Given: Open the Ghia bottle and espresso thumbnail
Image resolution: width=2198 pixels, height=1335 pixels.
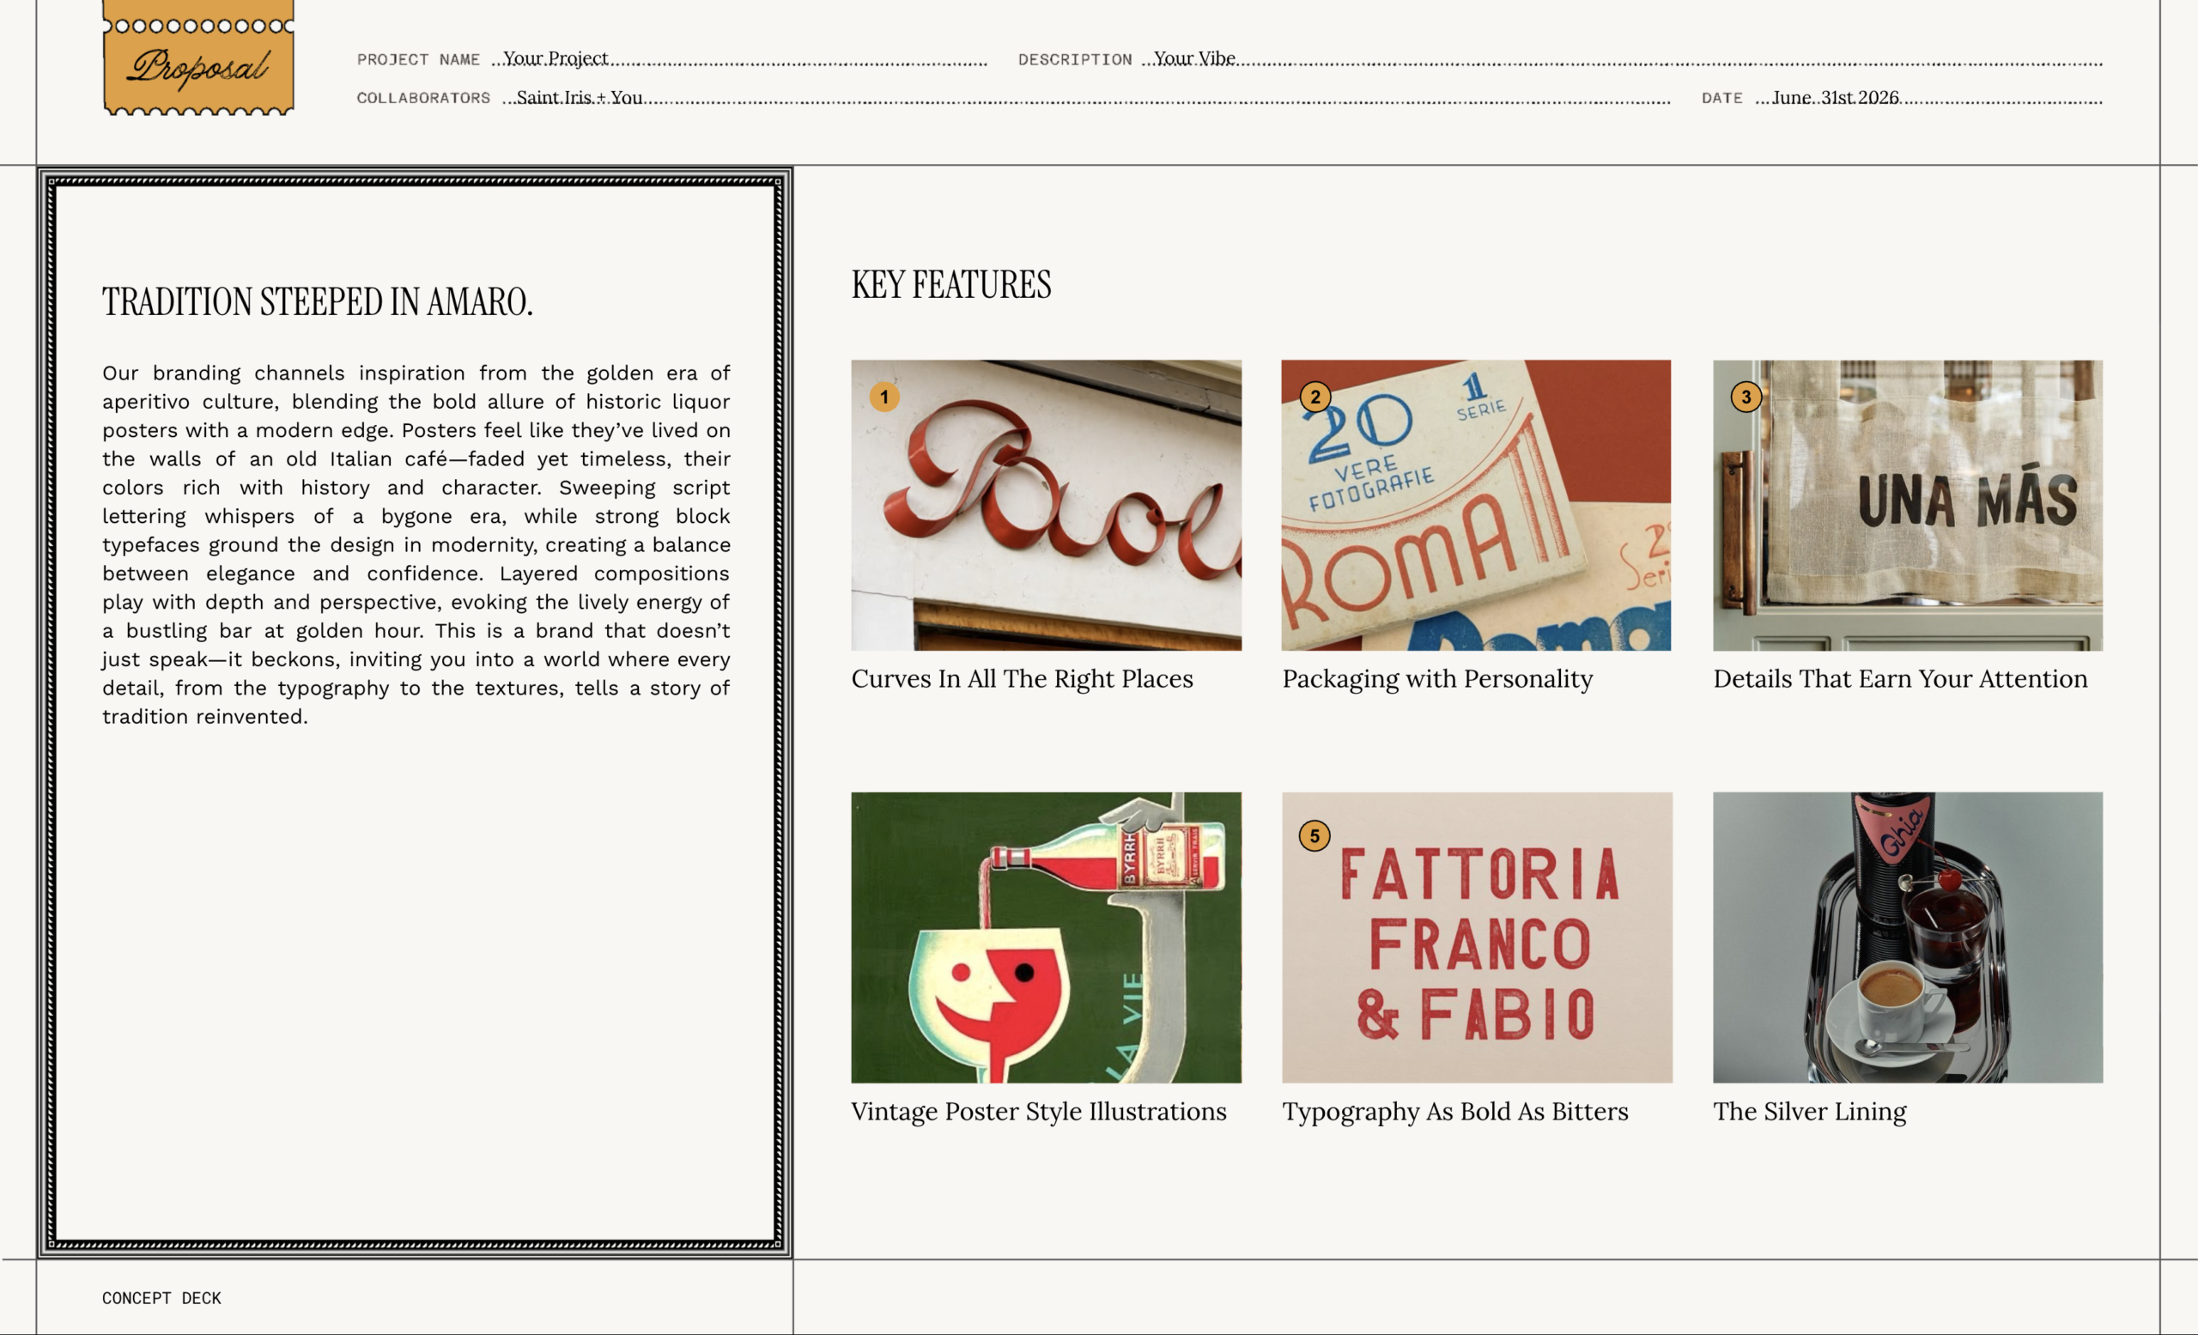Looking at the screenshot, I should pos(1907,938).
